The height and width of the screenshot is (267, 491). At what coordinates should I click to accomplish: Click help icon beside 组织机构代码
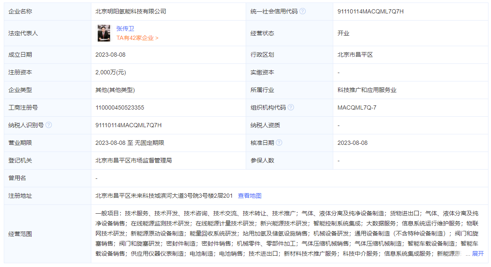(291, 107)
